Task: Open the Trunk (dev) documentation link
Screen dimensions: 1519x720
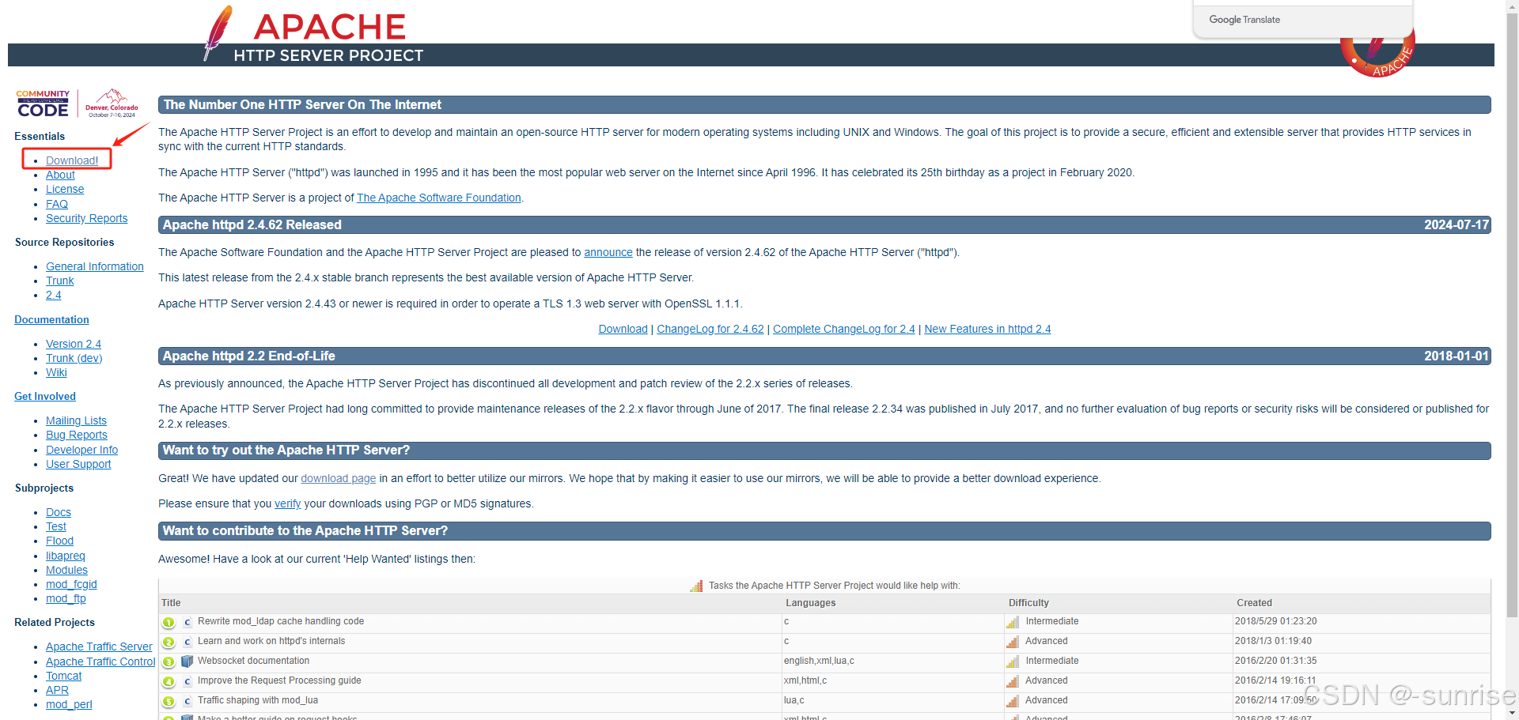Action: click(74, 358)
